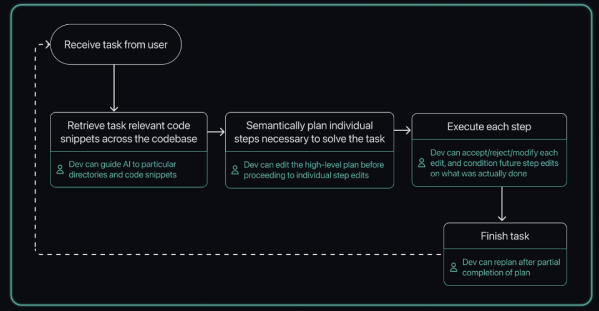Click the person icon in the Semantically plan box
The width and height of the screenshot is (599, 311).
click(x=235, y=169)
